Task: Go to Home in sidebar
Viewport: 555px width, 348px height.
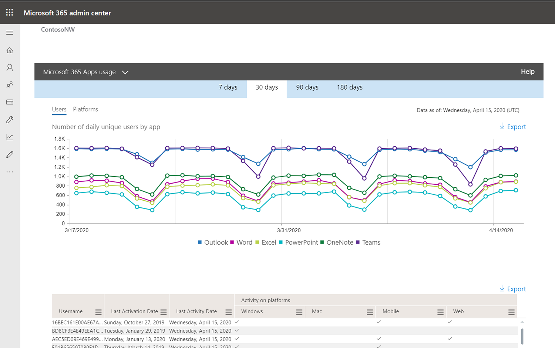Action: click(x=10, y=50)
